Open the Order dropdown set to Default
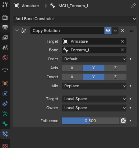139x148 pixels. (94, 59)
